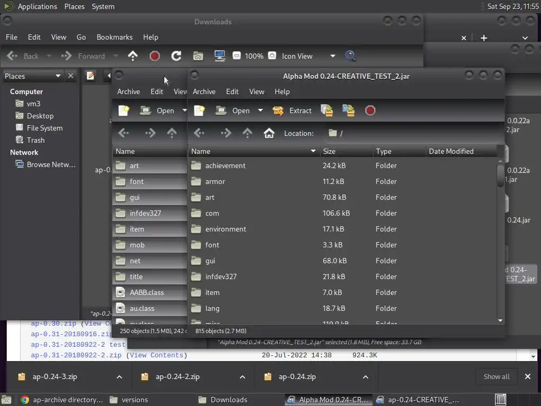Click forward arrow in Alpha Mod archive navigation
541x406 pixels.
click(226, 133)
